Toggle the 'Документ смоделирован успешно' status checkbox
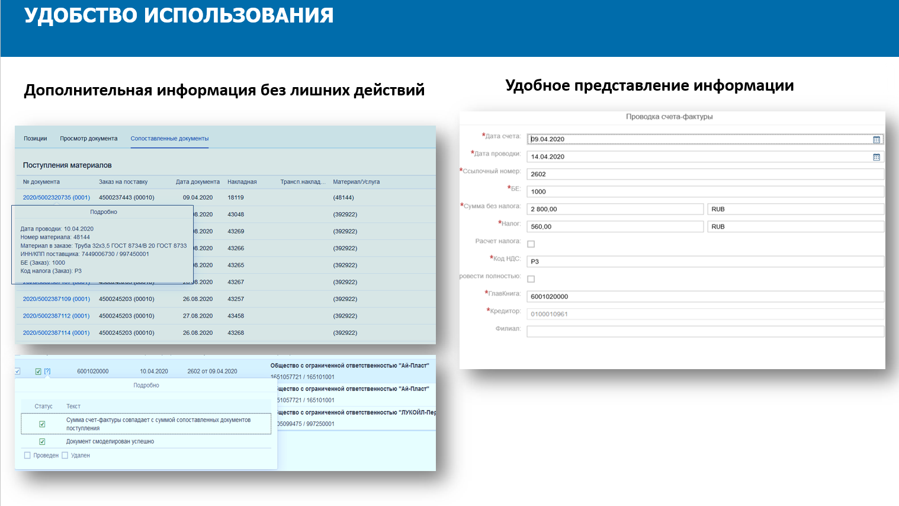Viewport: 899px width, 506px height. (x=42, y=441)
